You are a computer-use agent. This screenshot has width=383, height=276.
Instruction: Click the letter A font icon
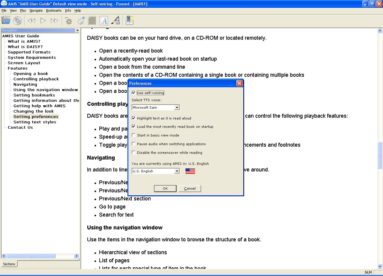point(104,21)
